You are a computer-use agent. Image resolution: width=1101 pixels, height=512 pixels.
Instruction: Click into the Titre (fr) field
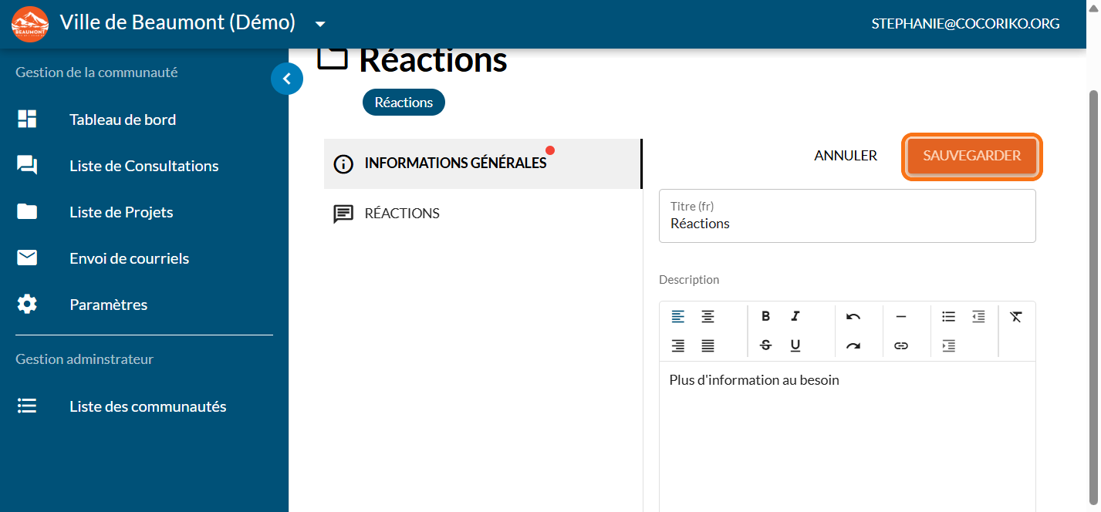tap(846, 224)
